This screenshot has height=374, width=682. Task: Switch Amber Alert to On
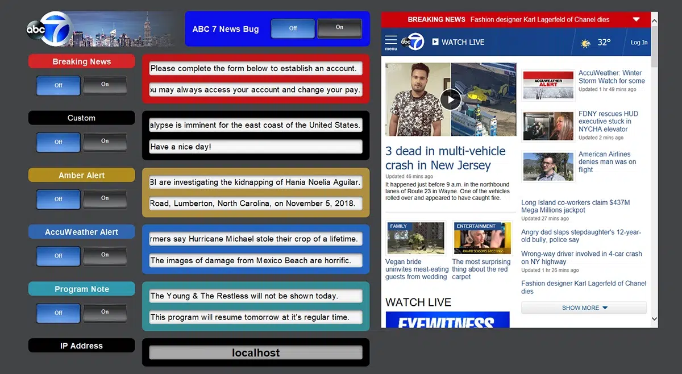tap(105, 198)
